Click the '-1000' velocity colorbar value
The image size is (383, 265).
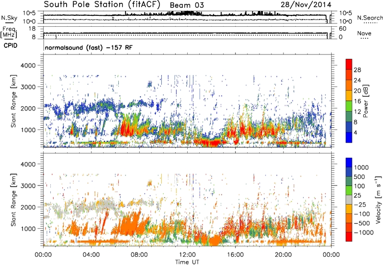pos(364,232)
